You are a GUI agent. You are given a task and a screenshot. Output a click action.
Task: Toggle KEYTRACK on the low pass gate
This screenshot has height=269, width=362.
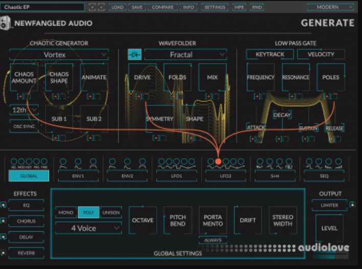[270, 54]
